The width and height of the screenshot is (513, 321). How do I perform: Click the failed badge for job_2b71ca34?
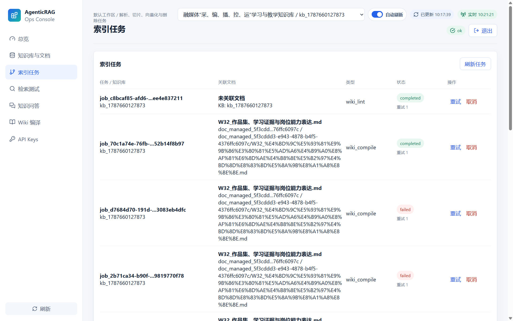tap(405, 276)
